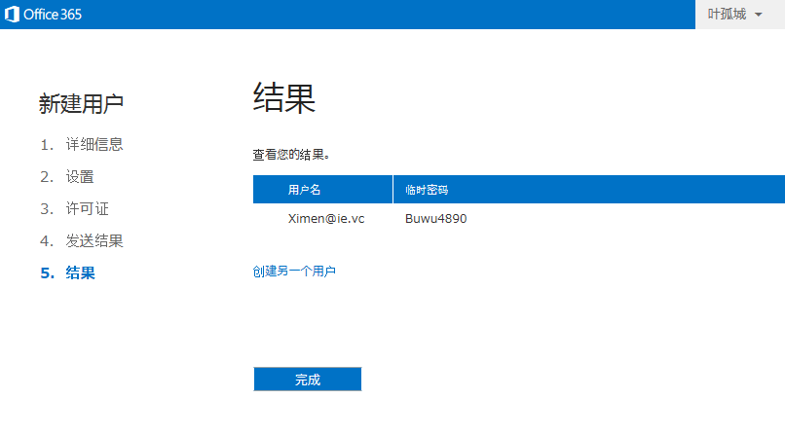Select the temporary password Buwu4890

click(435, 219)
